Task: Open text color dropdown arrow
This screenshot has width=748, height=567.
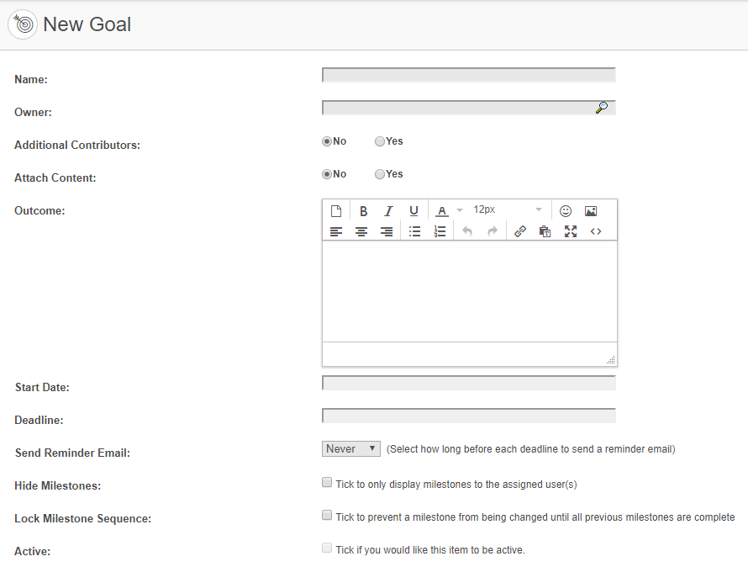Action: tap(460, 210)
